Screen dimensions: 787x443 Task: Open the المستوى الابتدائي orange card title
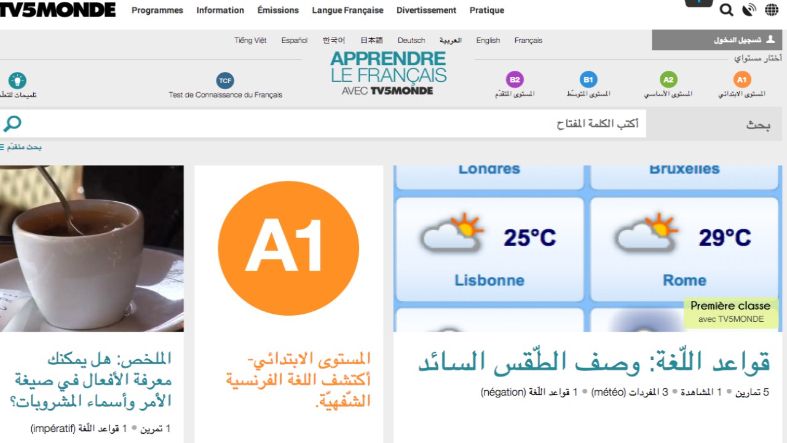coord(298,380)
